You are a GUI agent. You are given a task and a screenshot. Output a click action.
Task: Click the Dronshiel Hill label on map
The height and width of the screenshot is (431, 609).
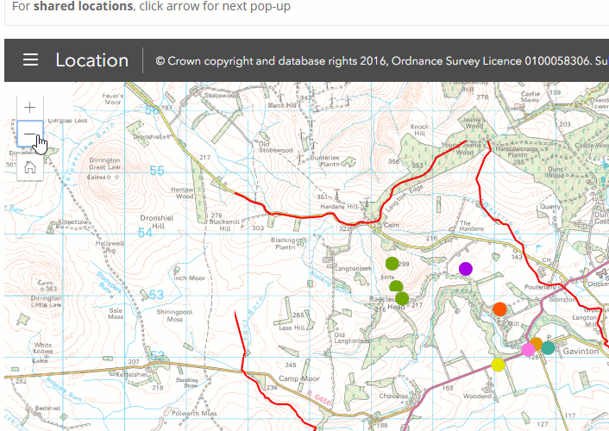tap(156, 222)
